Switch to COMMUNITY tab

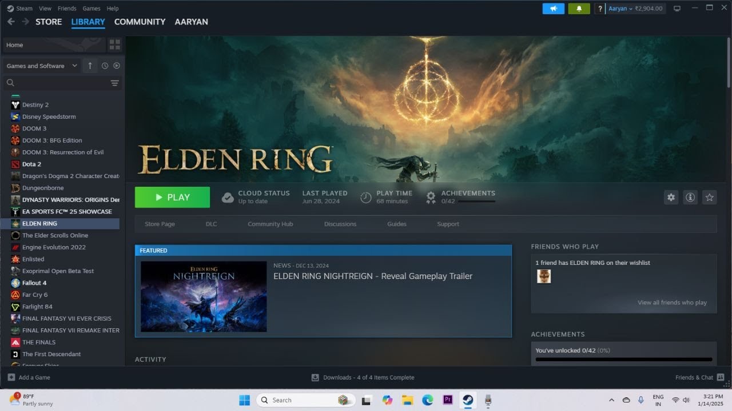click(140, 22)
